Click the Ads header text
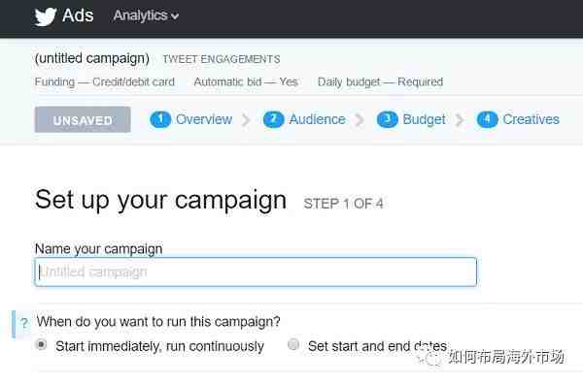583x383 pixels. click(78, 16)
